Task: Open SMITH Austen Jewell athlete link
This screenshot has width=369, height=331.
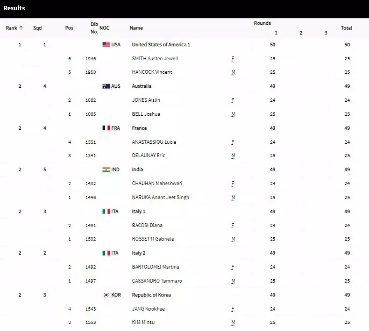Action: point(155,59)
